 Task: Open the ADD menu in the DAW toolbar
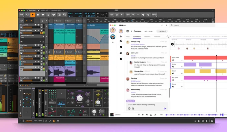111,15
